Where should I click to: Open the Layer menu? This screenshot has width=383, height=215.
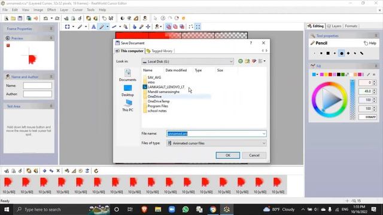(x=64, y=10)
